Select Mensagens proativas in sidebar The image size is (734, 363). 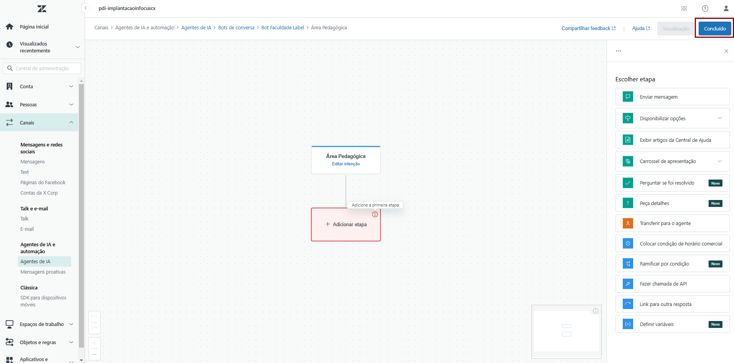tap(43, 272)
